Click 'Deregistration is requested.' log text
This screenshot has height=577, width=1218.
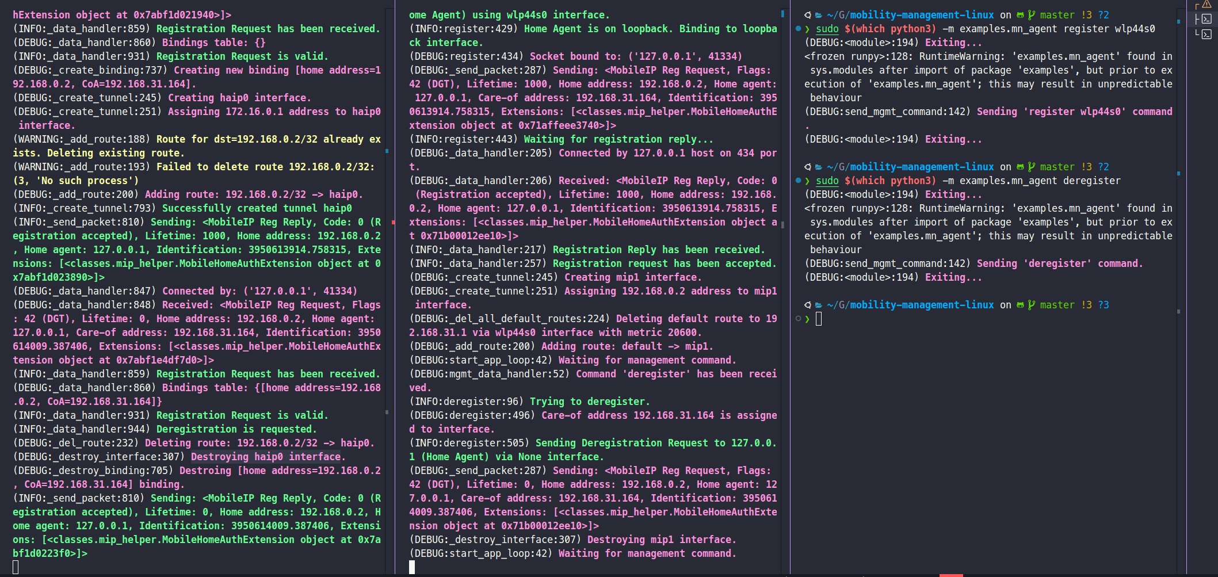236,429
